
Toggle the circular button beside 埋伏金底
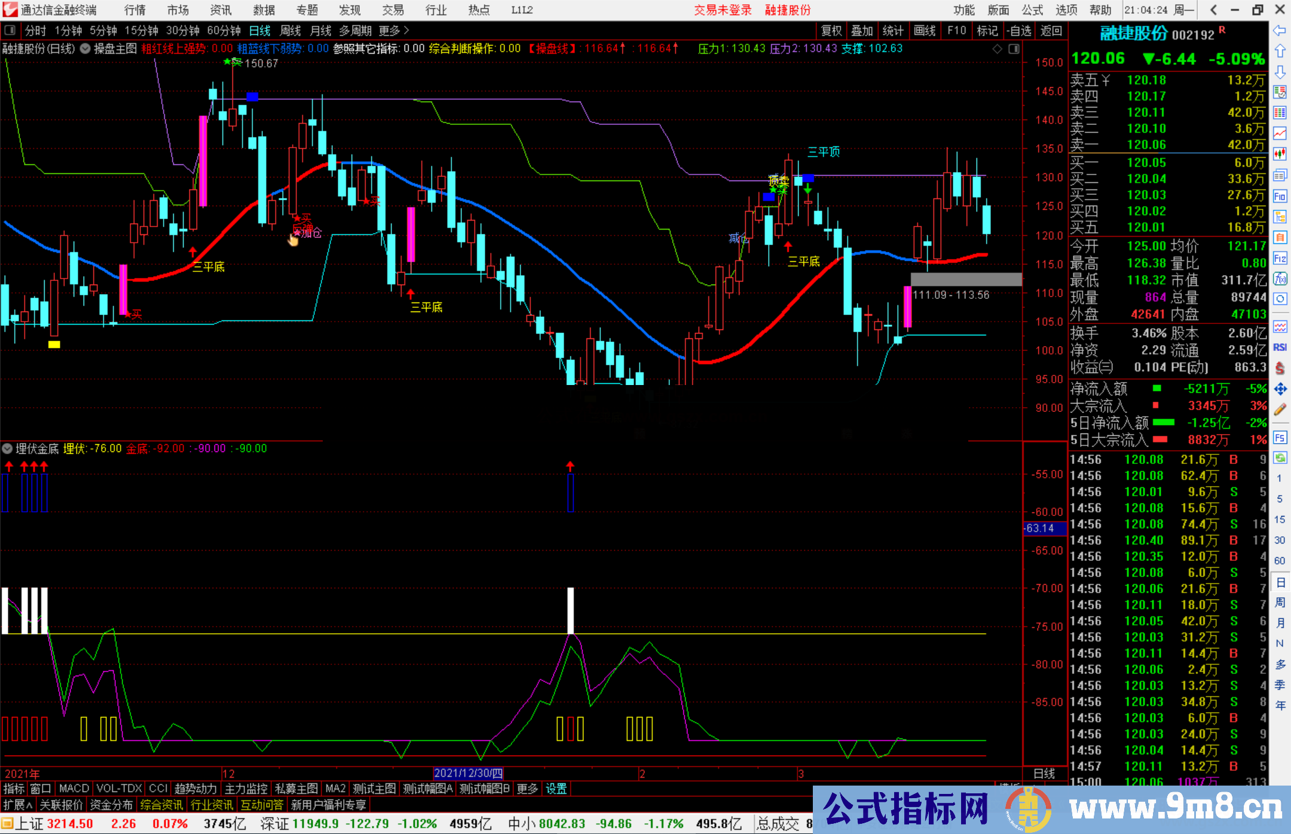(7, 448)
